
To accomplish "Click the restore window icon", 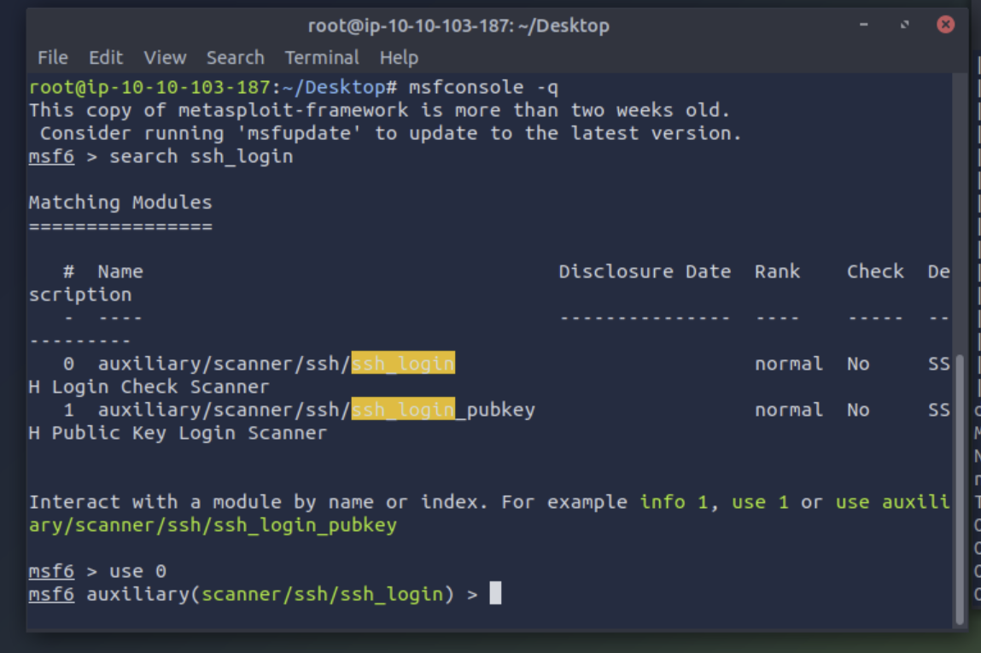I will [903, 25].
